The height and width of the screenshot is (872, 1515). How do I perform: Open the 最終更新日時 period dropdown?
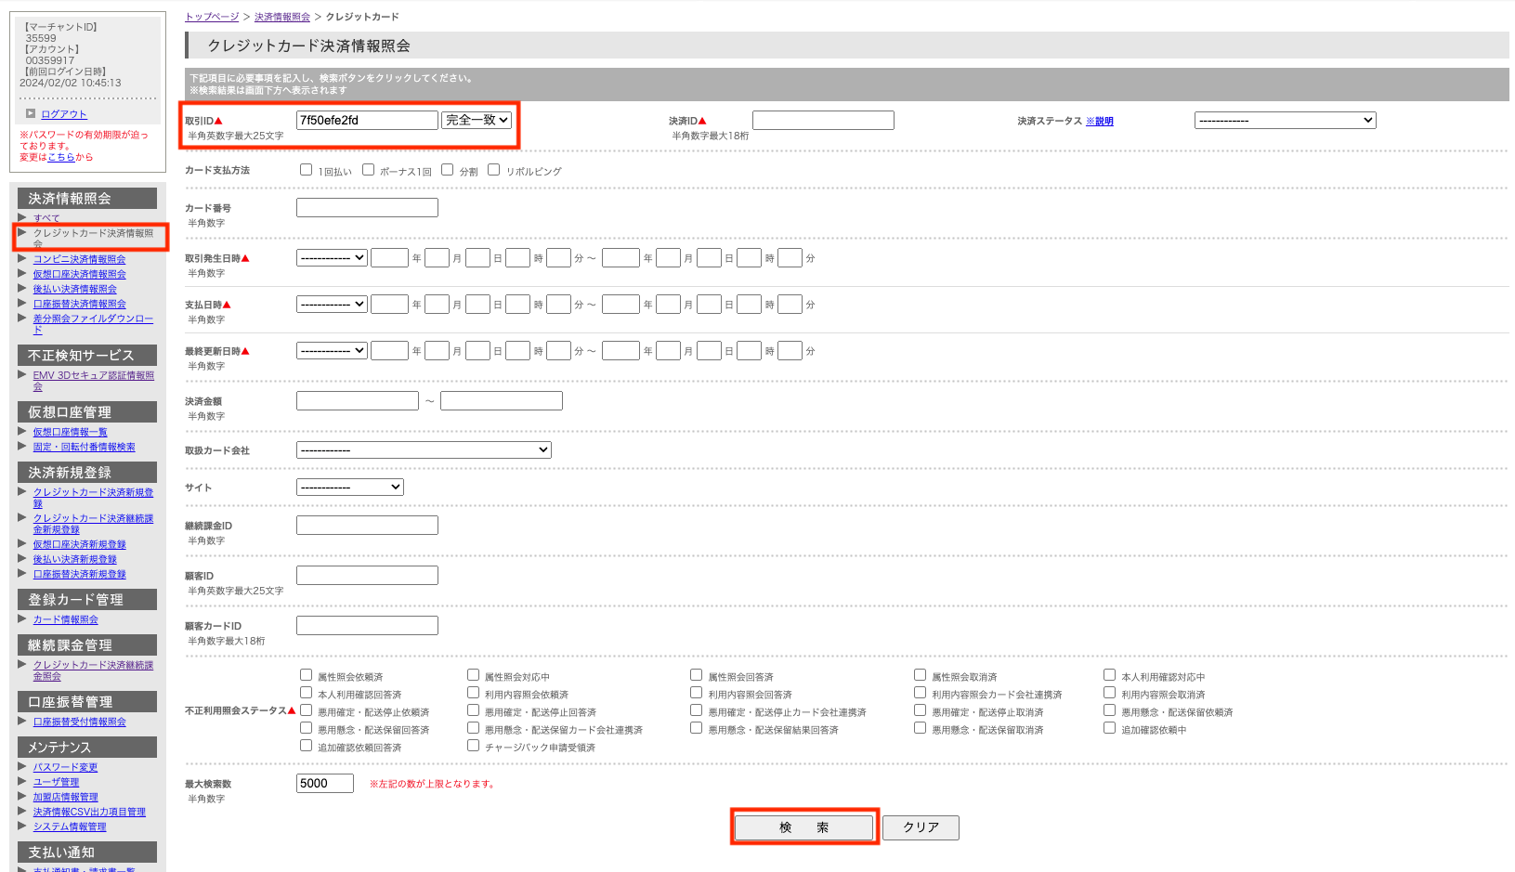332,350
